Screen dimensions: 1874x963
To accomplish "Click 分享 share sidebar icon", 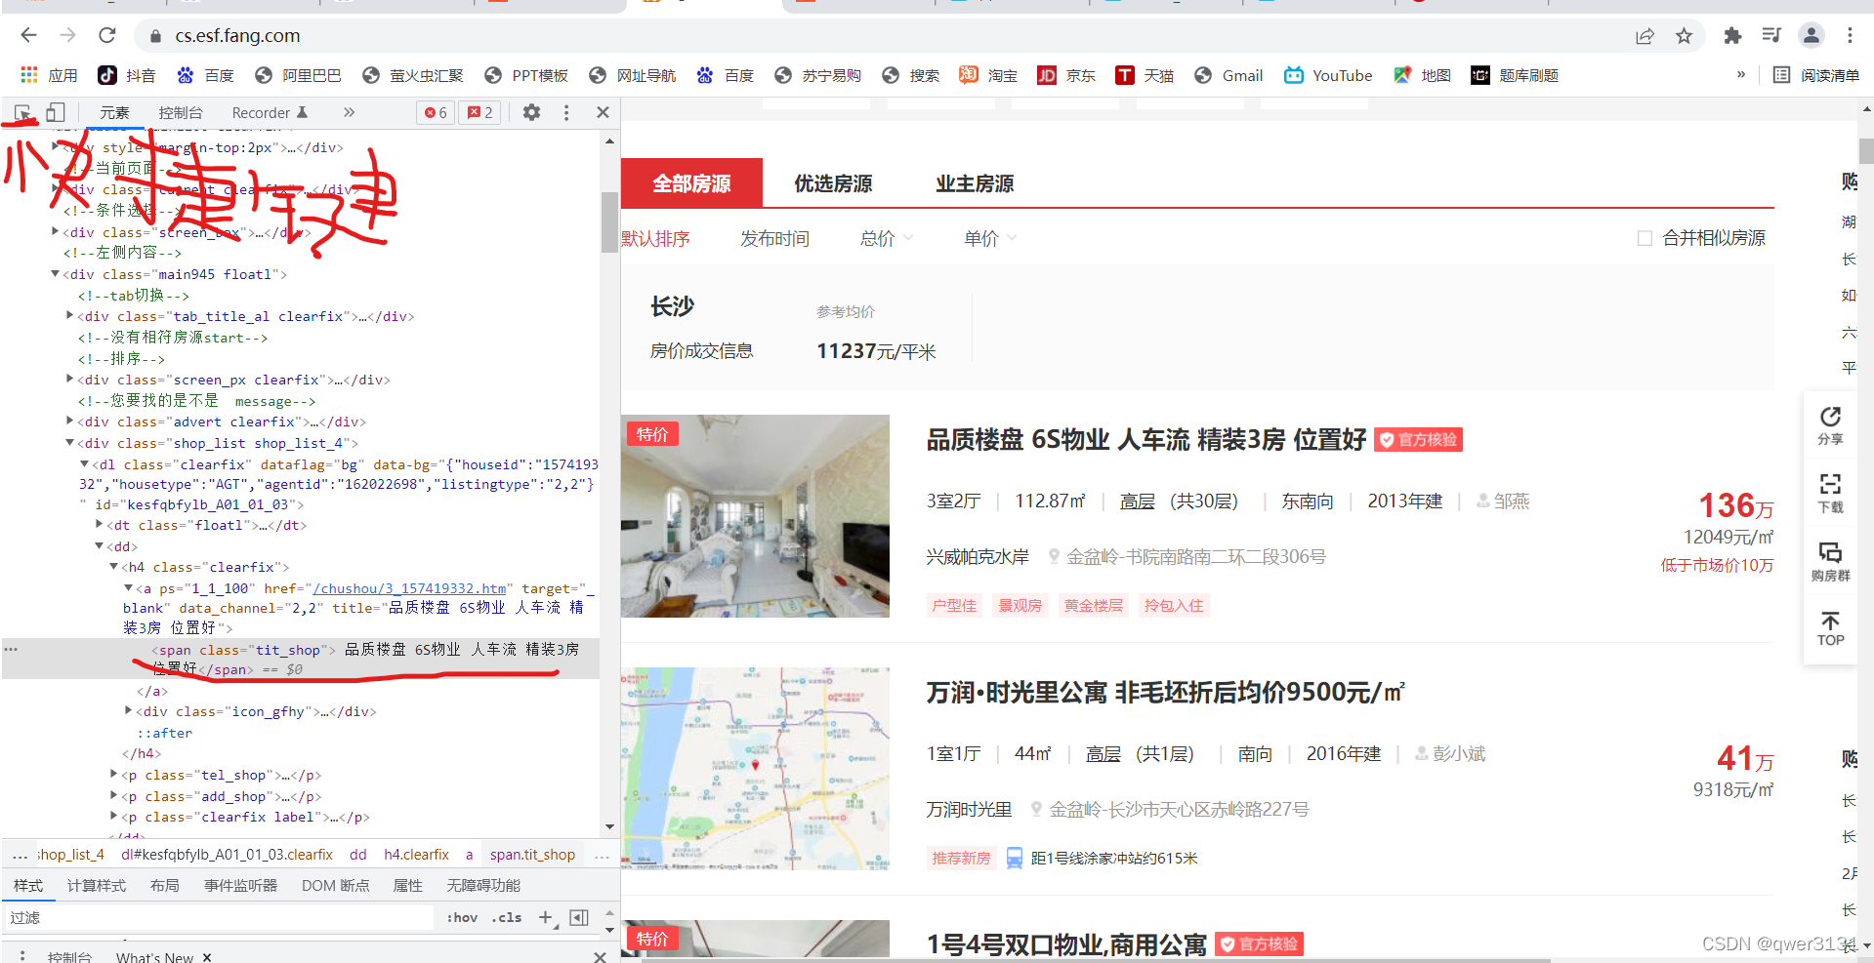I will click(x=1830, y=424).
